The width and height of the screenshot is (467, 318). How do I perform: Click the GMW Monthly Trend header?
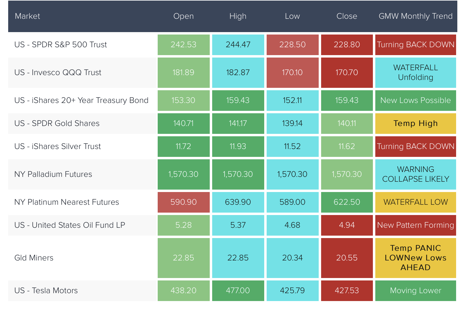416,16
